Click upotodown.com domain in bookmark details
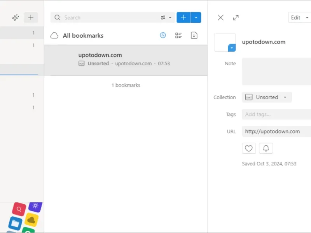This screenshot has width=311, height=233. click(x=133, y=64)
